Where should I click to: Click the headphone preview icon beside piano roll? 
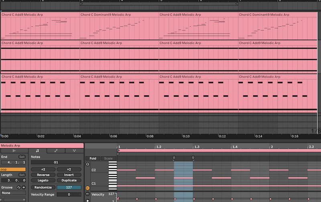pos(87,164)
